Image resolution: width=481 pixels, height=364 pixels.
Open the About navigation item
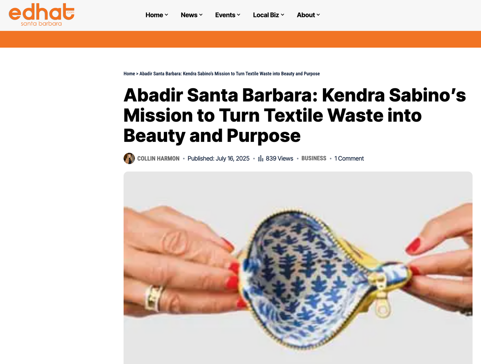click(x=306, y=15)
